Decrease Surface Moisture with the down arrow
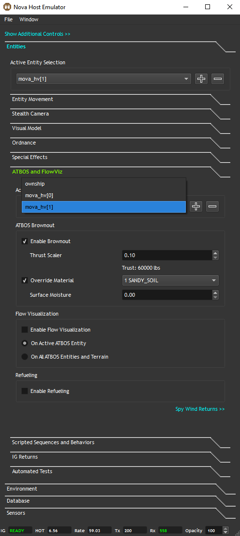 pos(215,297)
